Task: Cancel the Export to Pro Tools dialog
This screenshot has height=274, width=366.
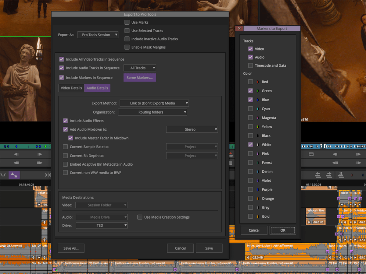Action: coord(180,248)
